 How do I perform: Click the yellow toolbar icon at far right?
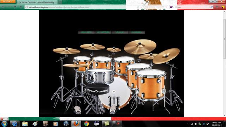[x=223, y=7]
